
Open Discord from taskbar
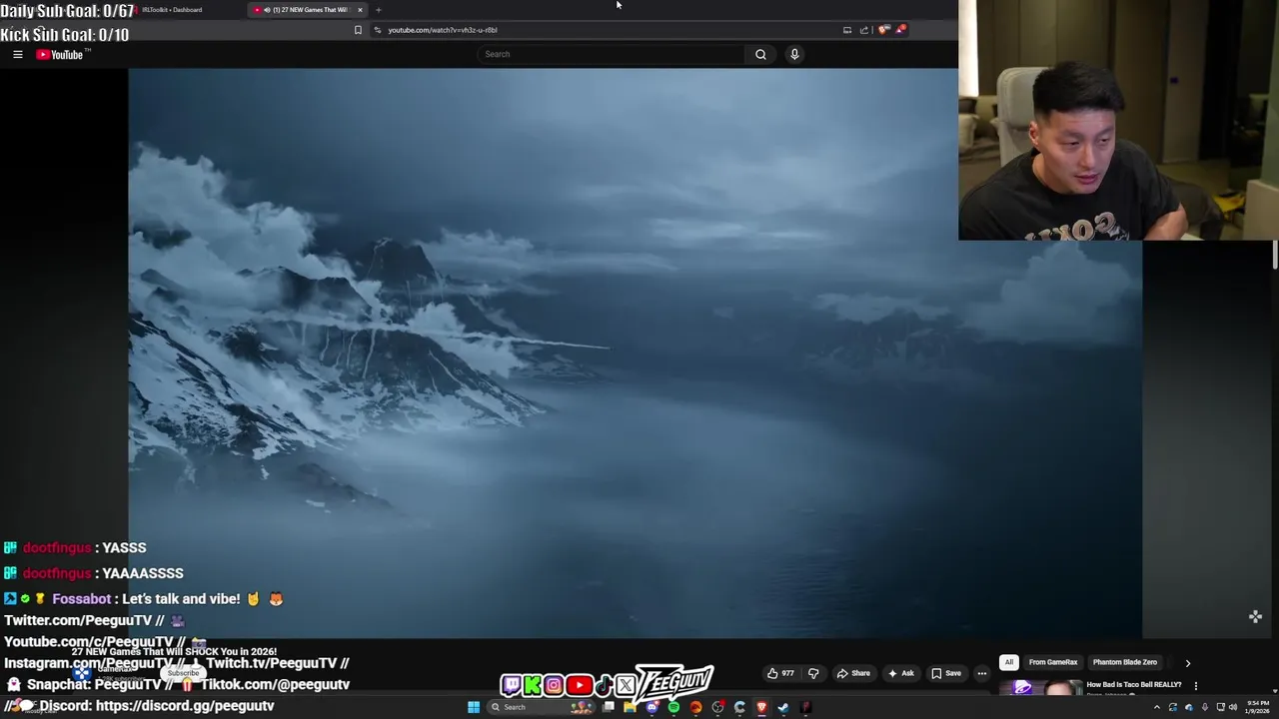tap(652, 707)
